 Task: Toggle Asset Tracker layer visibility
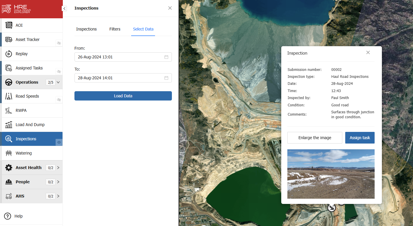(x=59, y=43)
